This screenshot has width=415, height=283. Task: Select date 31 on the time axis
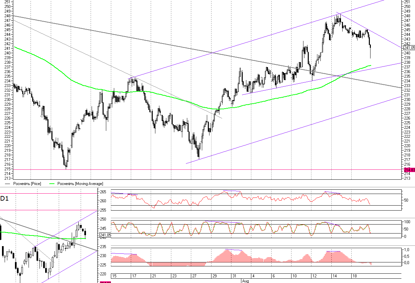(x=234, y=276)
